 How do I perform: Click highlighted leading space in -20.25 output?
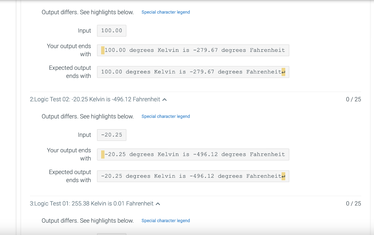pyautogui.click(x=103, y=154)
